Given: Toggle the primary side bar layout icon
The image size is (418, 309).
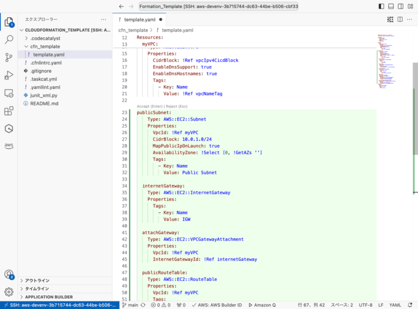Looking at the screenshot, I should point(381,6).
